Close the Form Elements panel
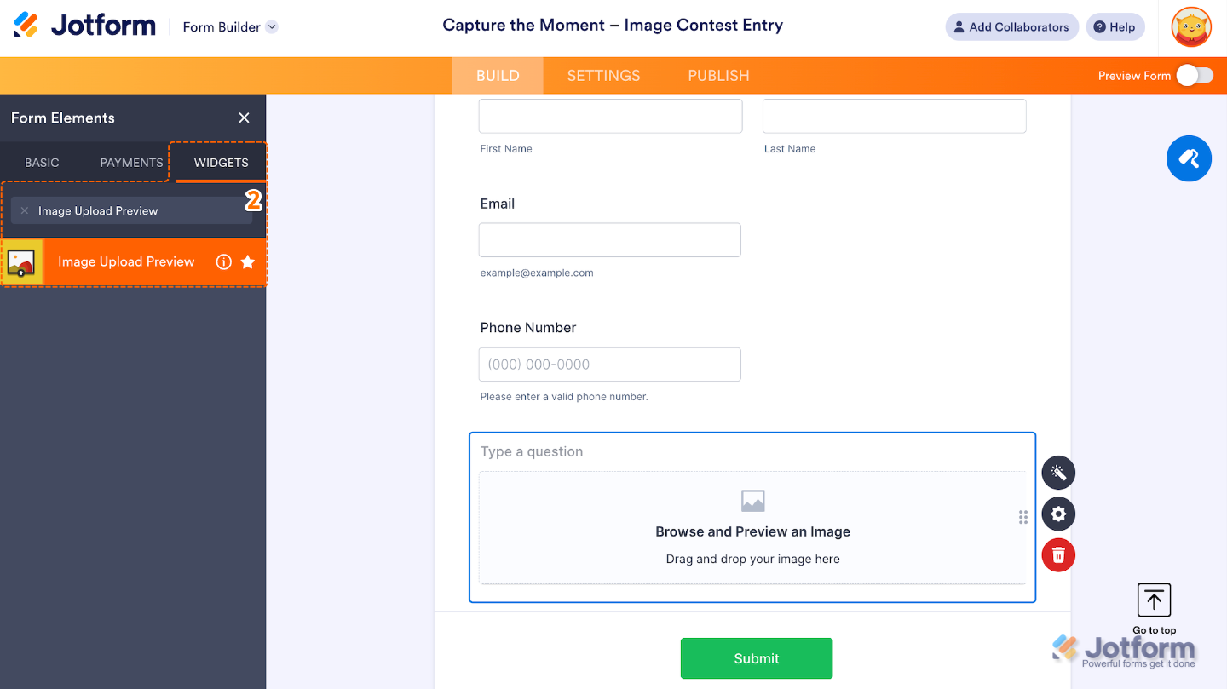 [x=244, y=118]
